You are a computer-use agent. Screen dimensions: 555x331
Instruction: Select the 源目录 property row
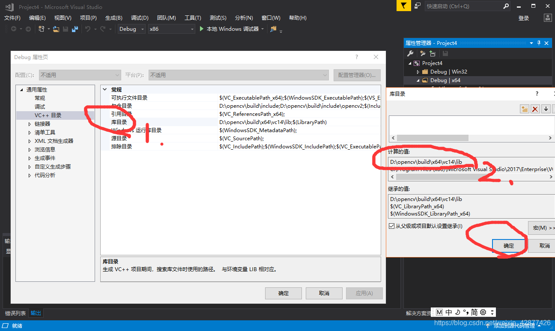(241, 138)
